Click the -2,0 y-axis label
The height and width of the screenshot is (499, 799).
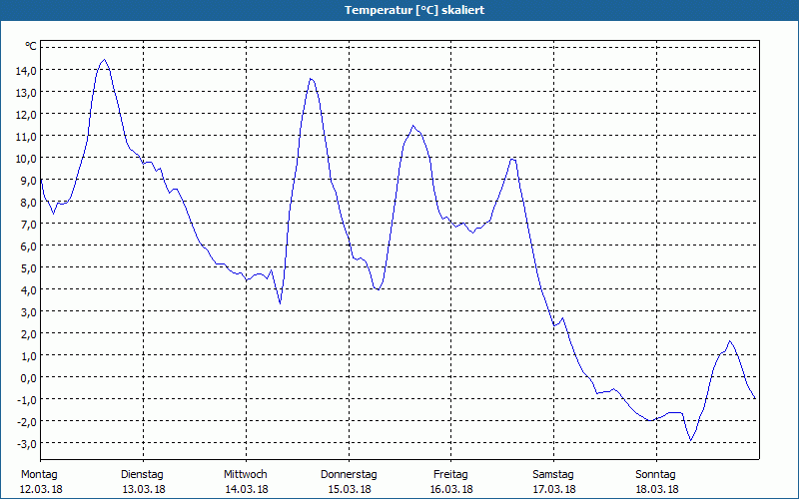click(27, 421)
